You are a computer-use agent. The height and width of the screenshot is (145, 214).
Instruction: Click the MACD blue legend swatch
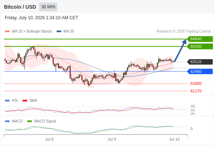7,121
